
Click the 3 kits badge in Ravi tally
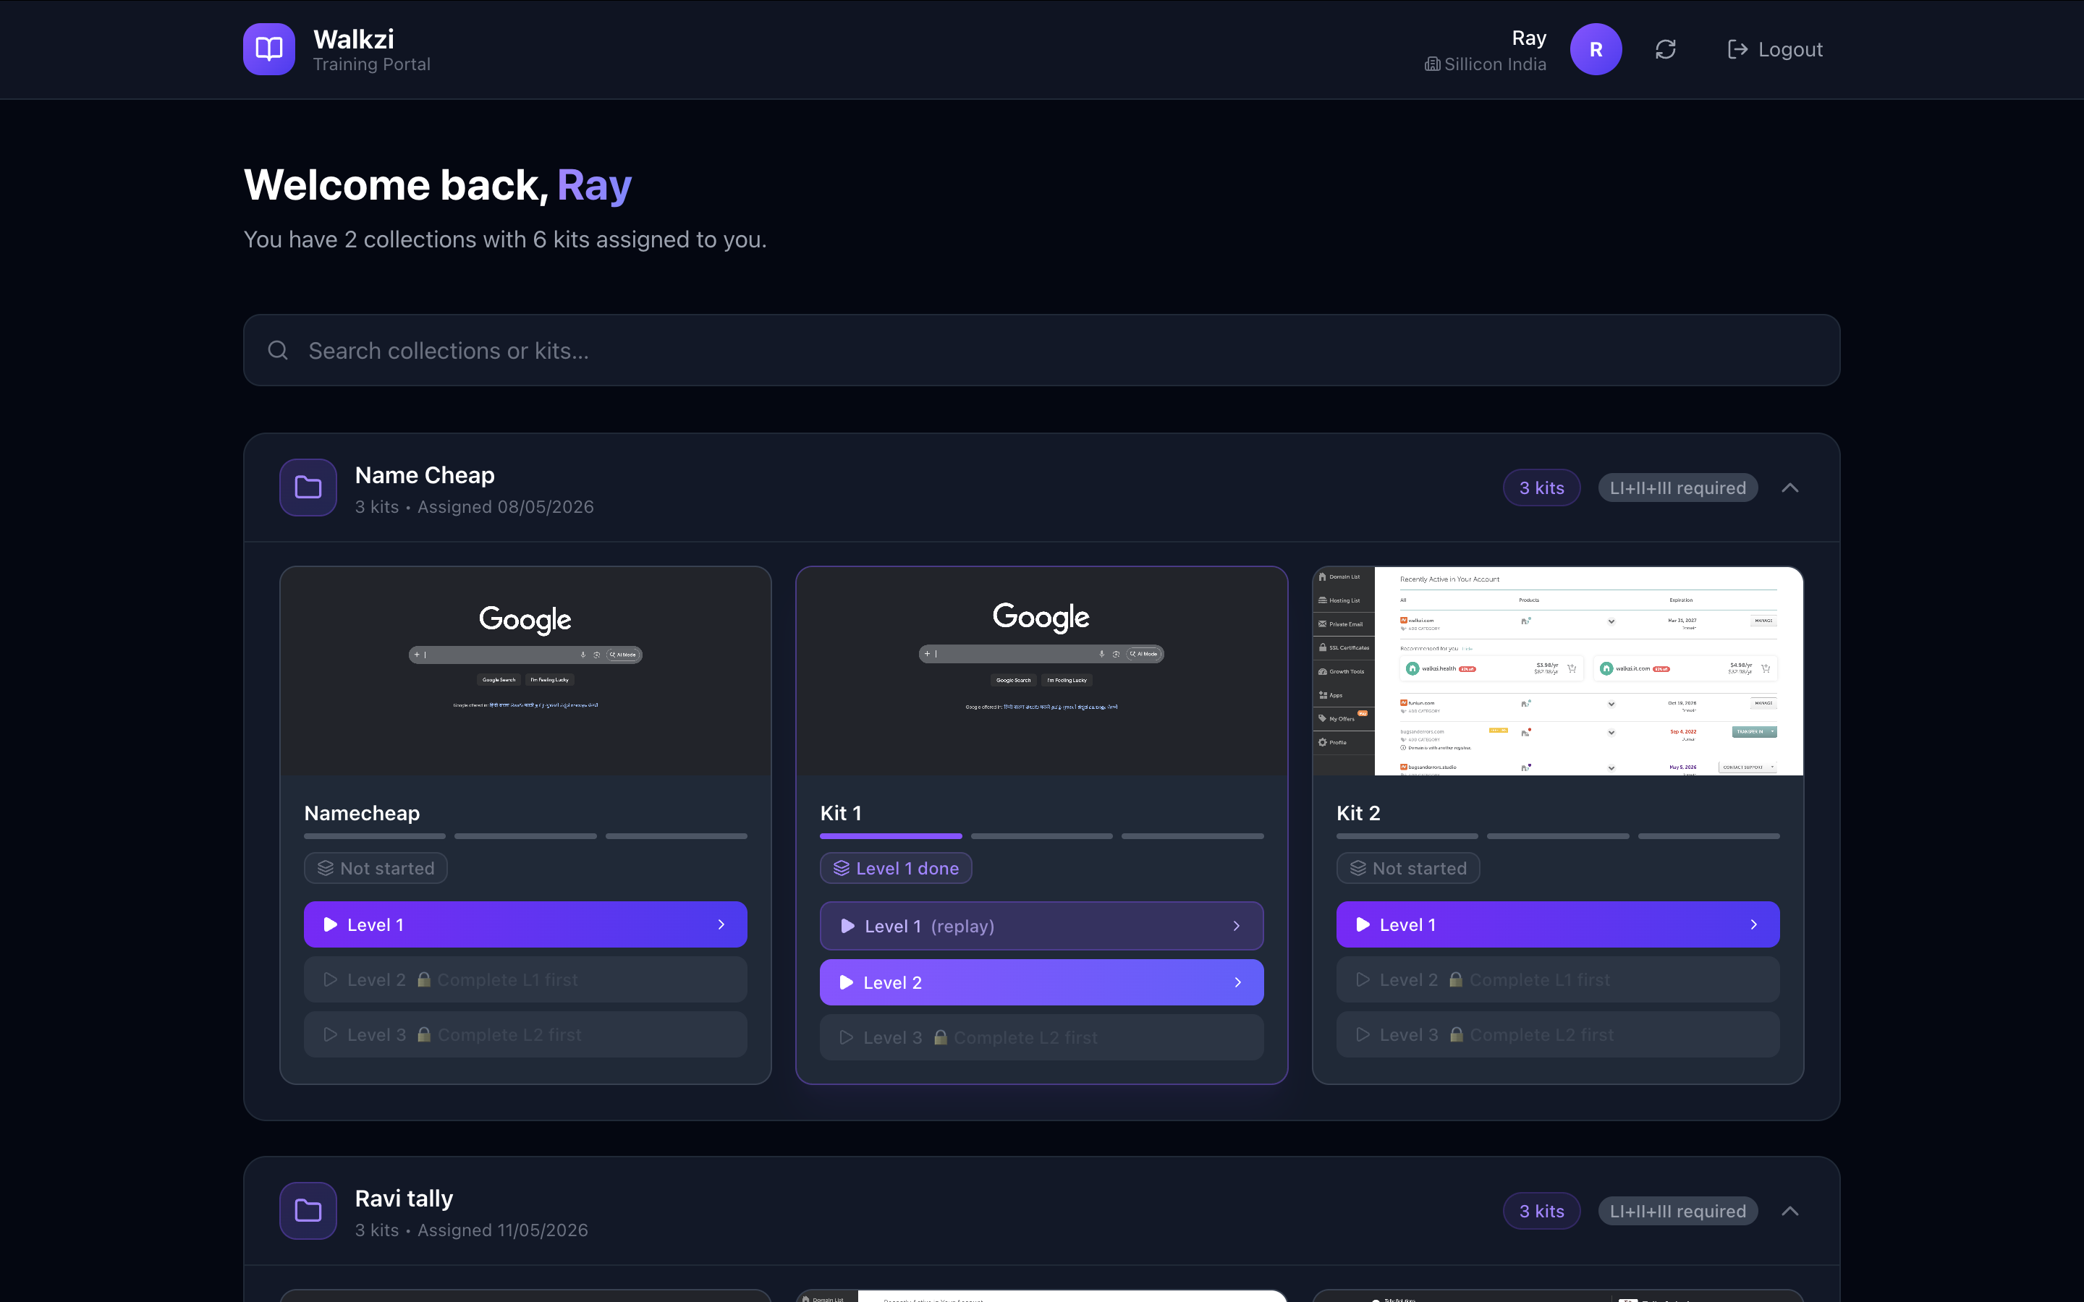pyautogui.click(x=1541, y=1211)
